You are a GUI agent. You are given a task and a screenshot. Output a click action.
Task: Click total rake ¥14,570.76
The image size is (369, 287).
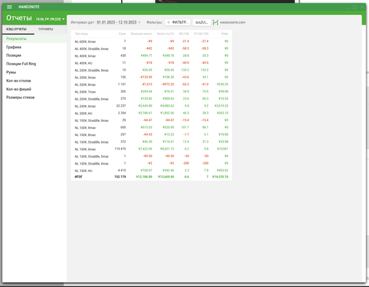coord(220,177)
